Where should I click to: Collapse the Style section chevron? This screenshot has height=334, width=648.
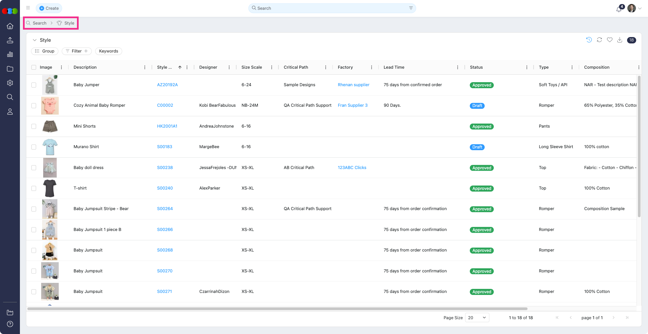point(34,40)
